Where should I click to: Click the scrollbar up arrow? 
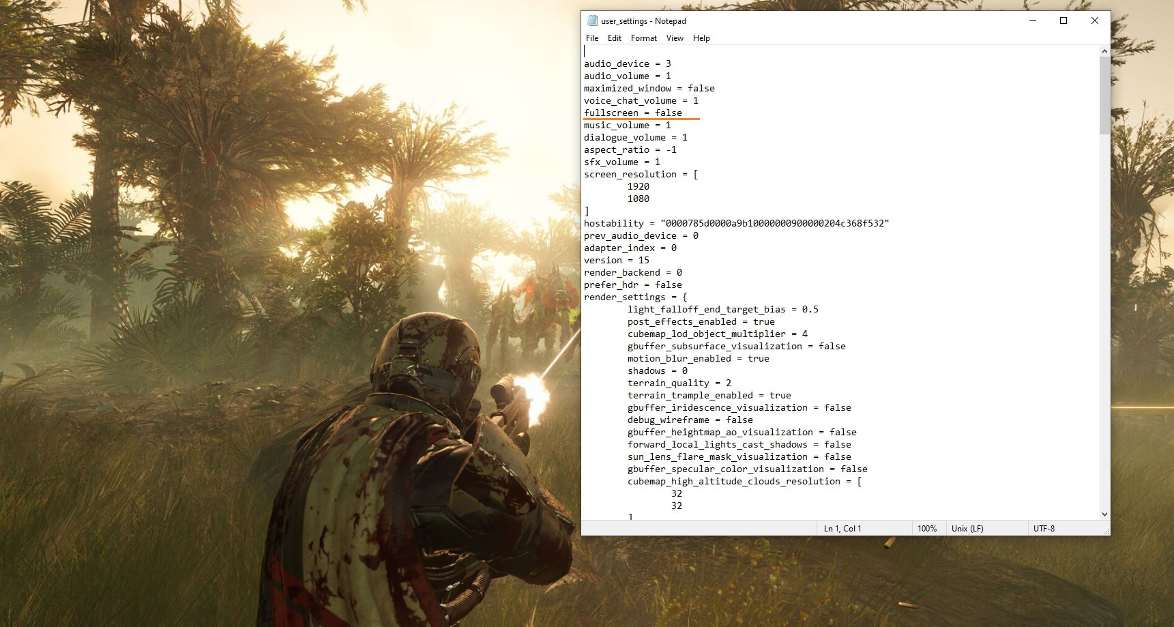[x=1104, y=51]
